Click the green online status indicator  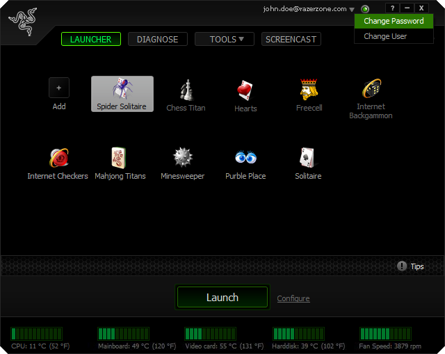point(365,9)
